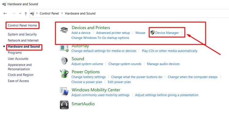This screenshot has height=114, width=229.
Task: Open Change Windows To Go startup options
Action: (x=100, y=38)
